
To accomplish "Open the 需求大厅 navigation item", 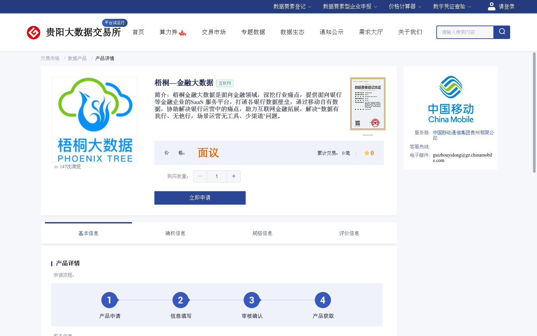I will (x=371, y=32).
